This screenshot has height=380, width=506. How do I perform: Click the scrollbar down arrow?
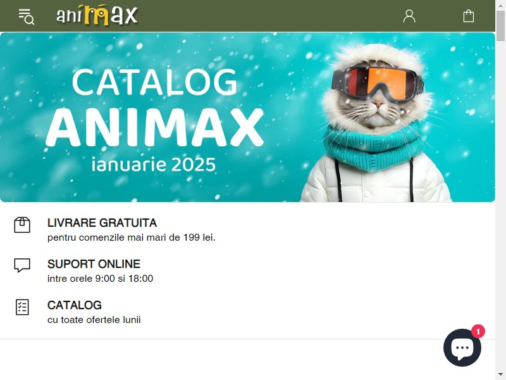500,375
